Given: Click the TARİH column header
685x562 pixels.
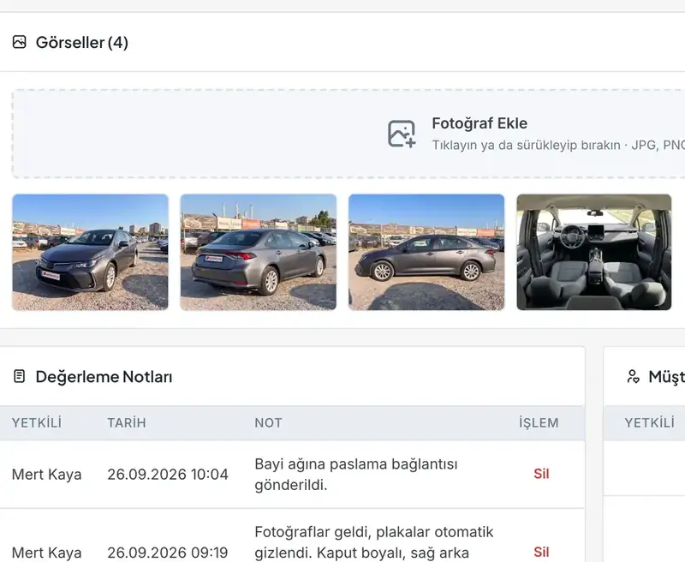Looking at the screenshot, I should (x=127, y=422).
